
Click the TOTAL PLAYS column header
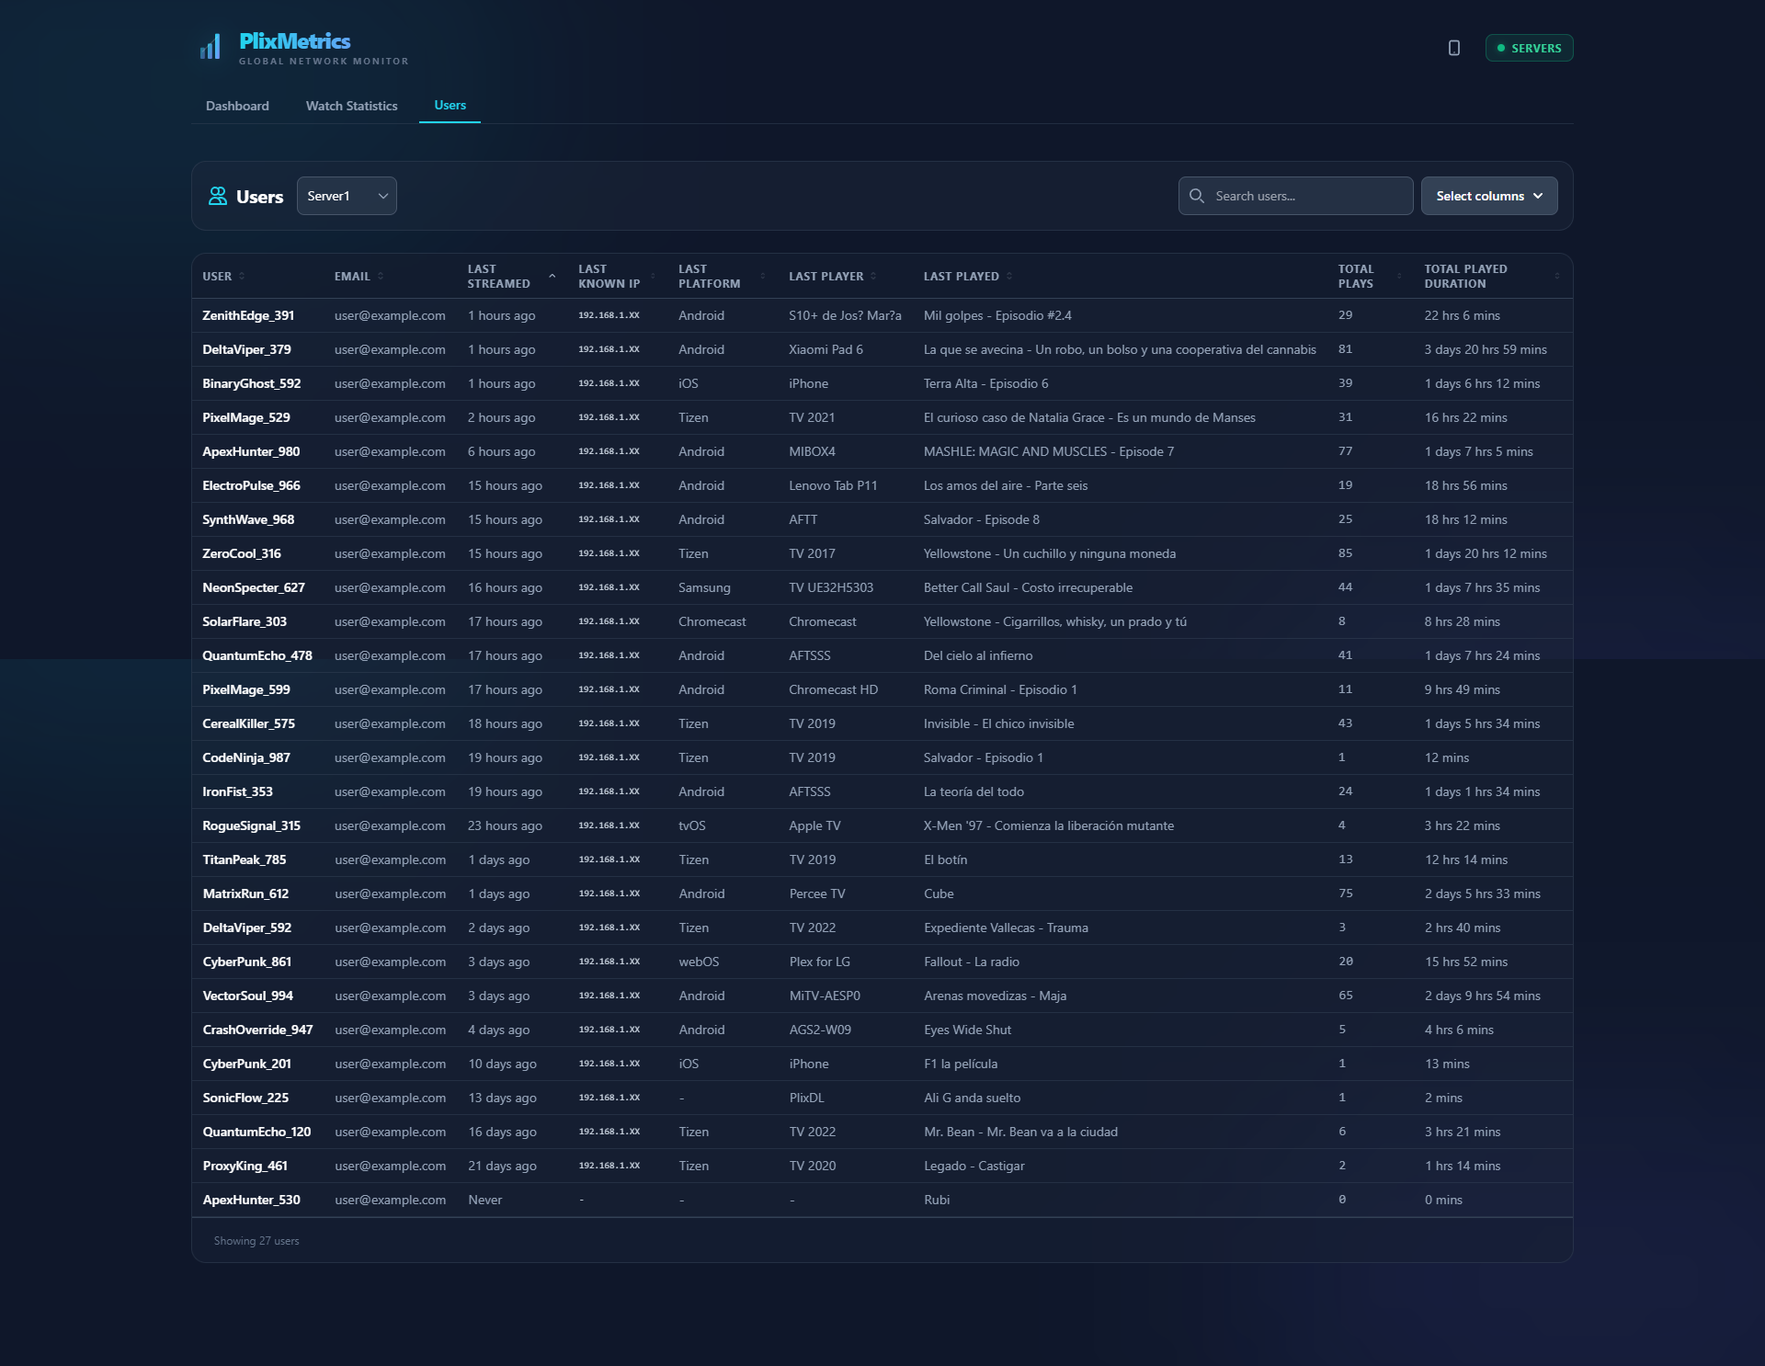(1356, 276)
